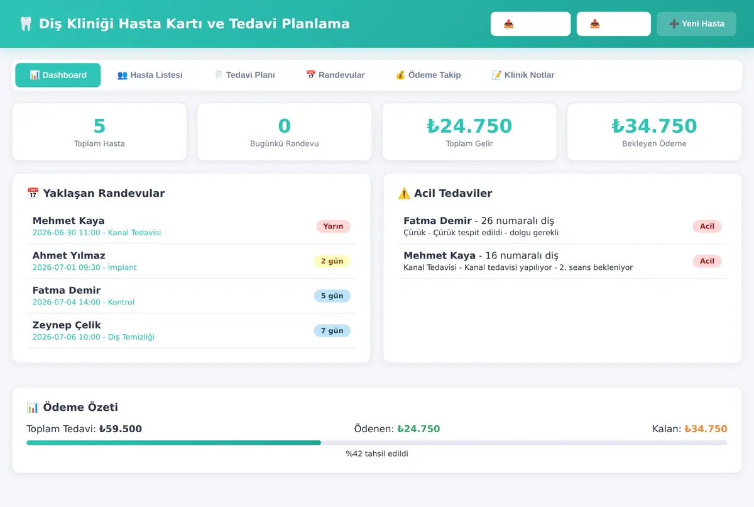754x507 pixels.
Task: Open the Randevular tab
Action: pyautogui.click(x=335, y=75)
